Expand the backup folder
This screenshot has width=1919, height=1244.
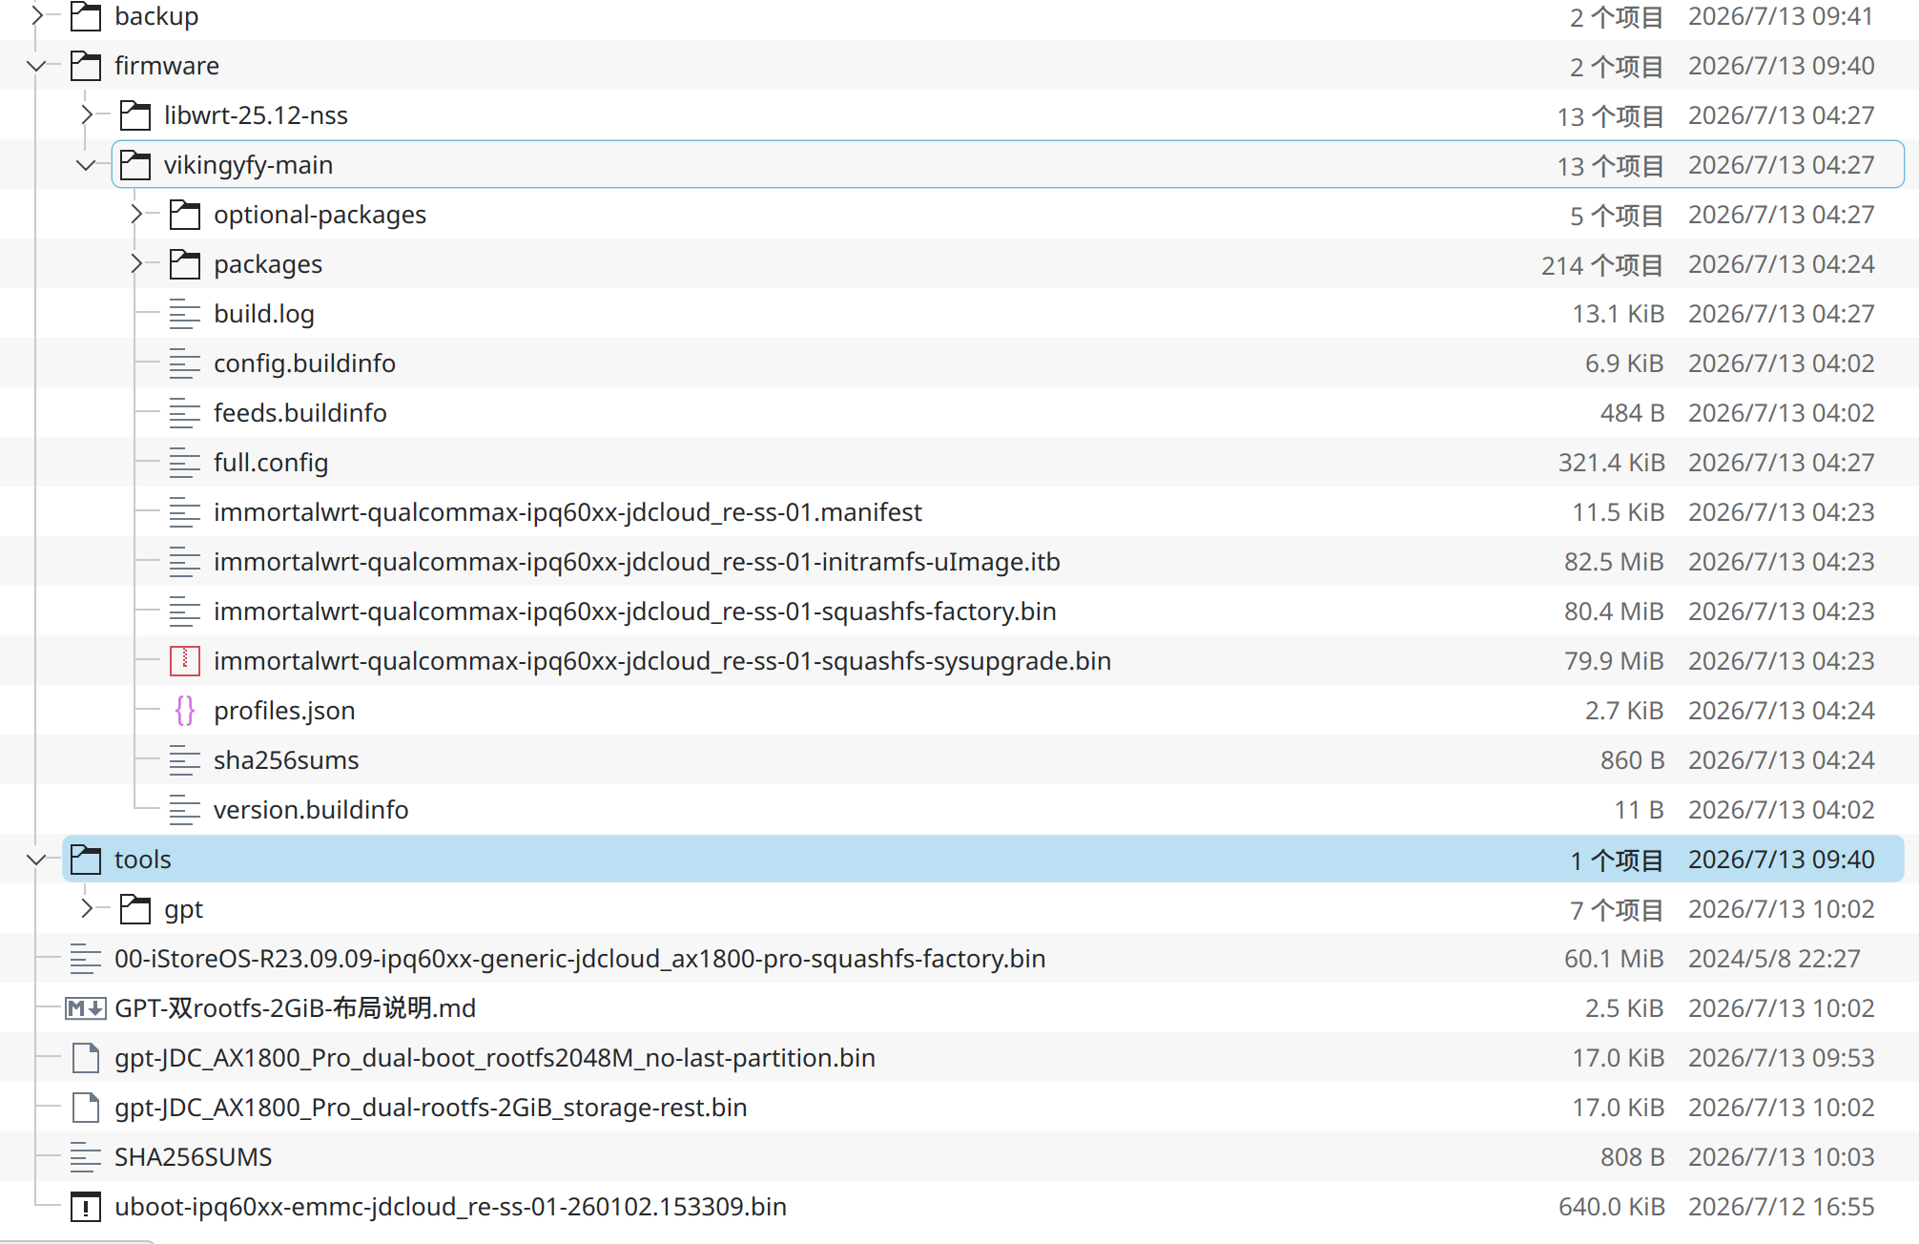[x=37, y=16]
